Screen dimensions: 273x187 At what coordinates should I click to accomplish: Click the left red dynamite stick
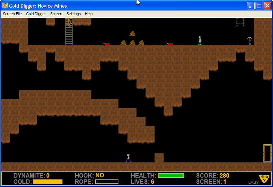tap(106, 44)
